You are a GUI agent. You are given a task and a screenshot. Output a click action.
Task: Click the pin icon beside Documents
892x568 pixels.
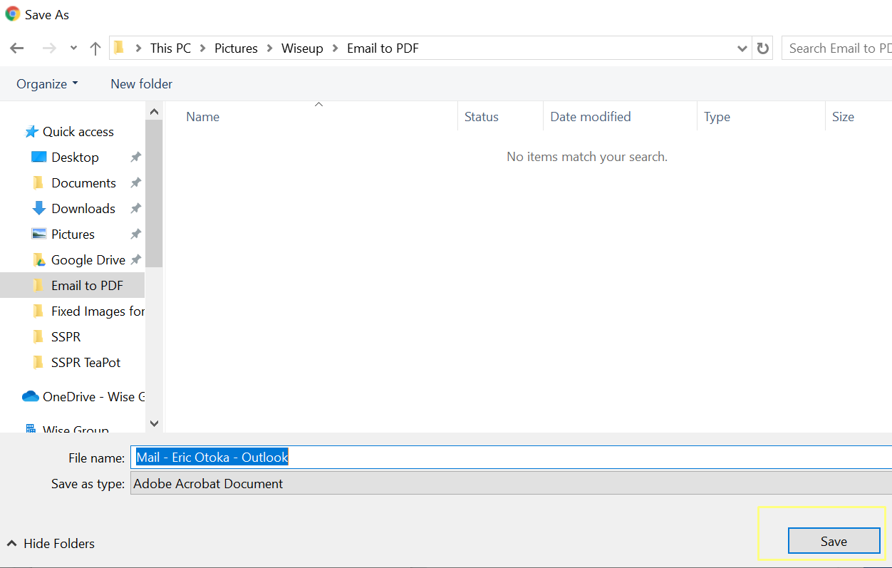pyautogui.click(x=135, y=182)
